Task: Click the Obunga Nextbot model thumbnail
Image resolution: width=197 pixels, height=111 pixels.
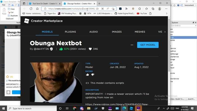Action: coord(56,82)
